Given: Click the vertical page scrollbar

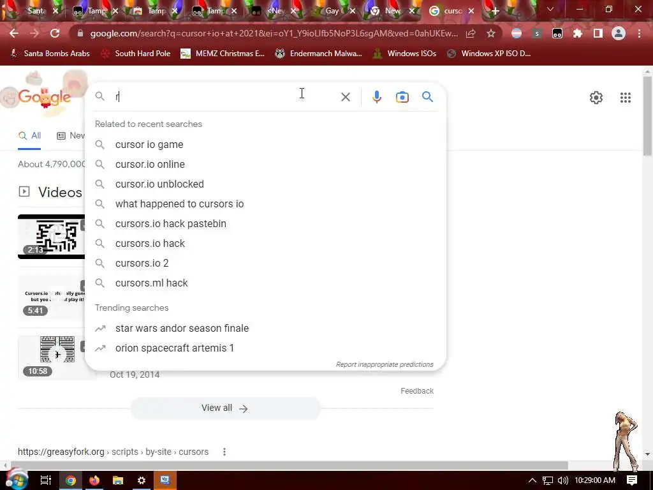Looking at the screenshot, I should pyautogui.click(x=647, y=117).
